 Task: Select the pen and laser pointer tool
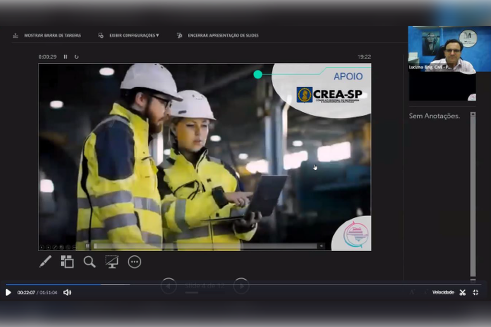tap(45, 261)
